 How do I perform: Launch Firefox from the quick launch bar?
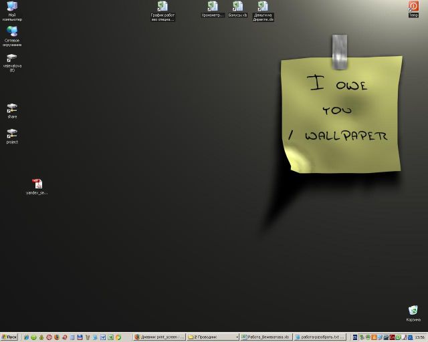57,337
